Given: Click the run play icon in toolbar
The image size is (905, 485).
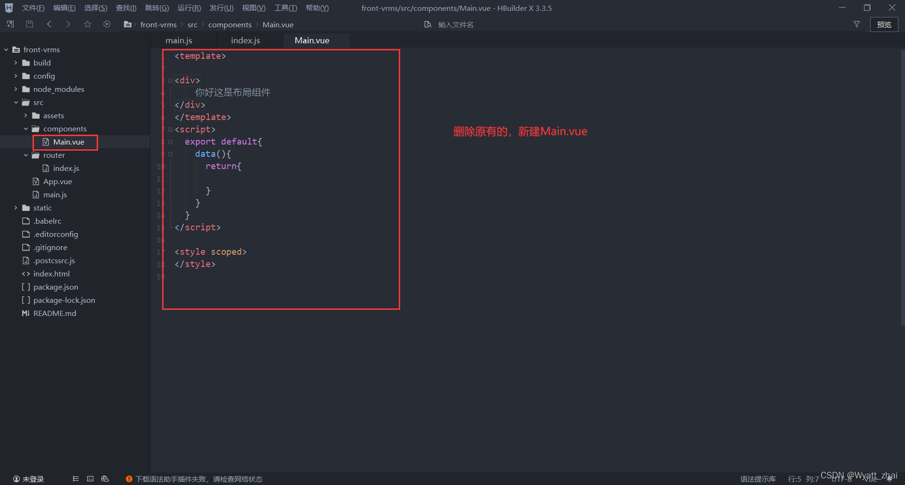Looking at the screenshot, I should pos(107,24).
